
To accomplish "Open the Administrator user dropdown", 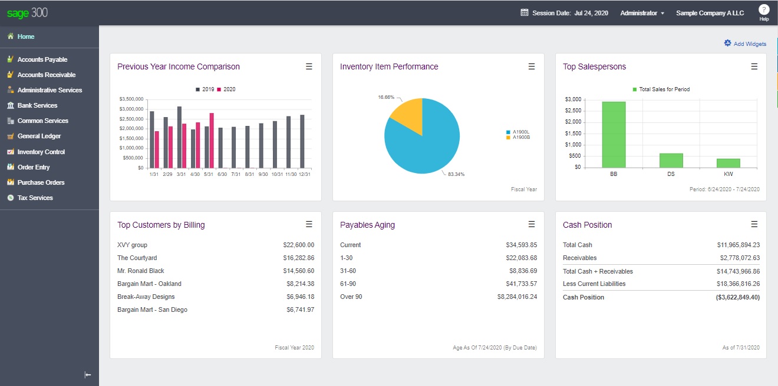I will tap(642, 13).
